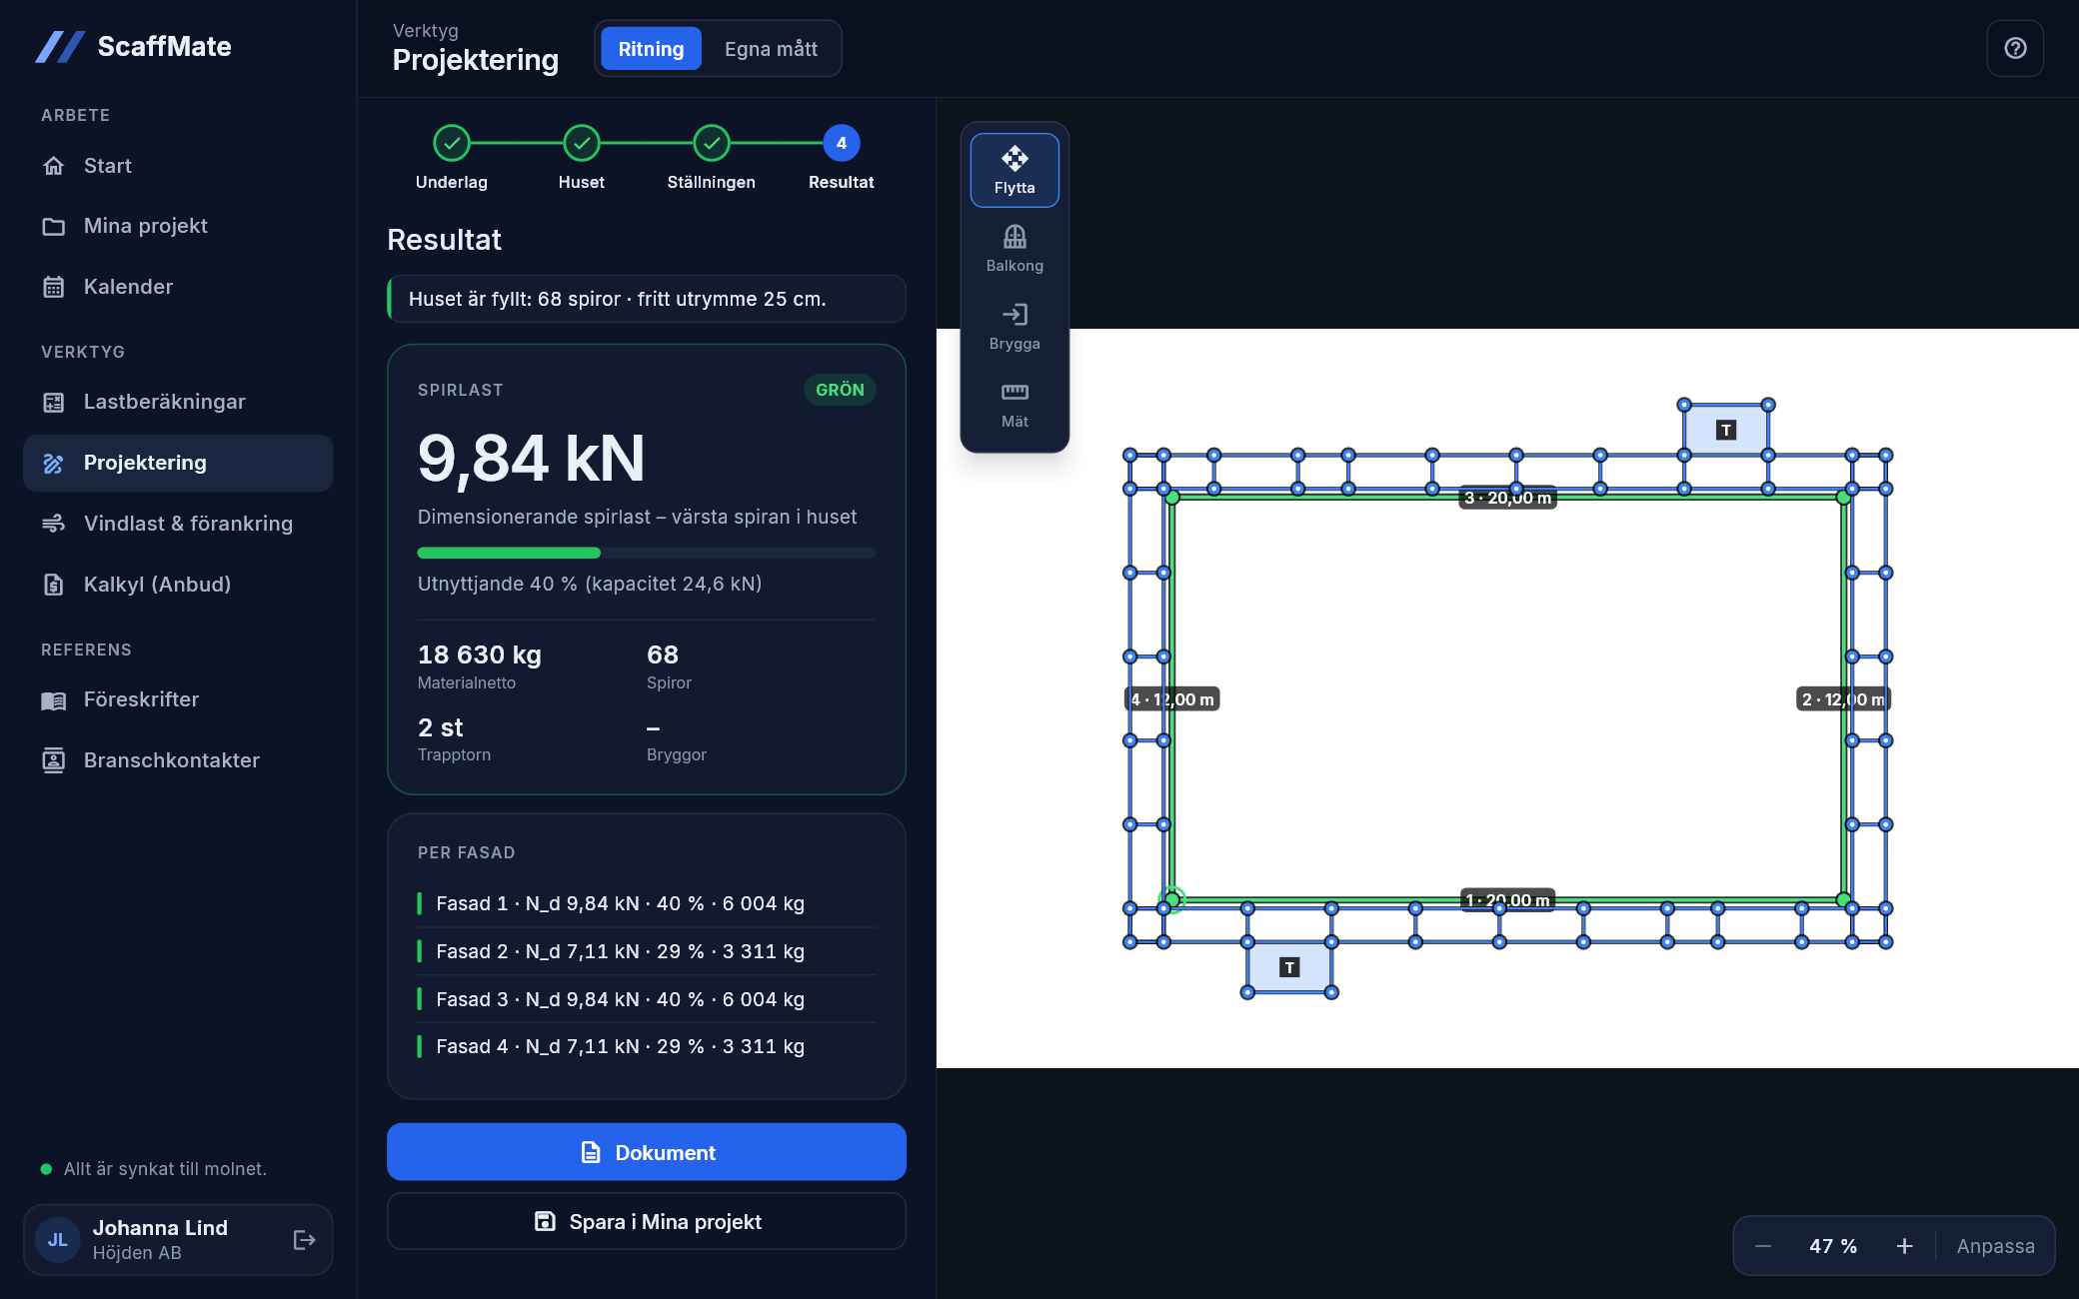Open Branschkontakter reference
Image resolution: width=2079 pixels, height=1299 pixels.
point(178,760)
